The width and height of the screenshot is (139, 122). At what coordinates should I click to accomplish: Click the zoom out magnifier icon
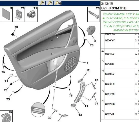(50, 3)
